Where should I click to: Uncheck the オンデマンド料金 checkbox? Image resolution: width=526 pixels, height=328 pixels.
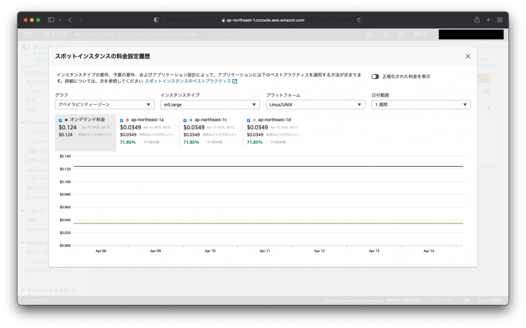point(61,121)
